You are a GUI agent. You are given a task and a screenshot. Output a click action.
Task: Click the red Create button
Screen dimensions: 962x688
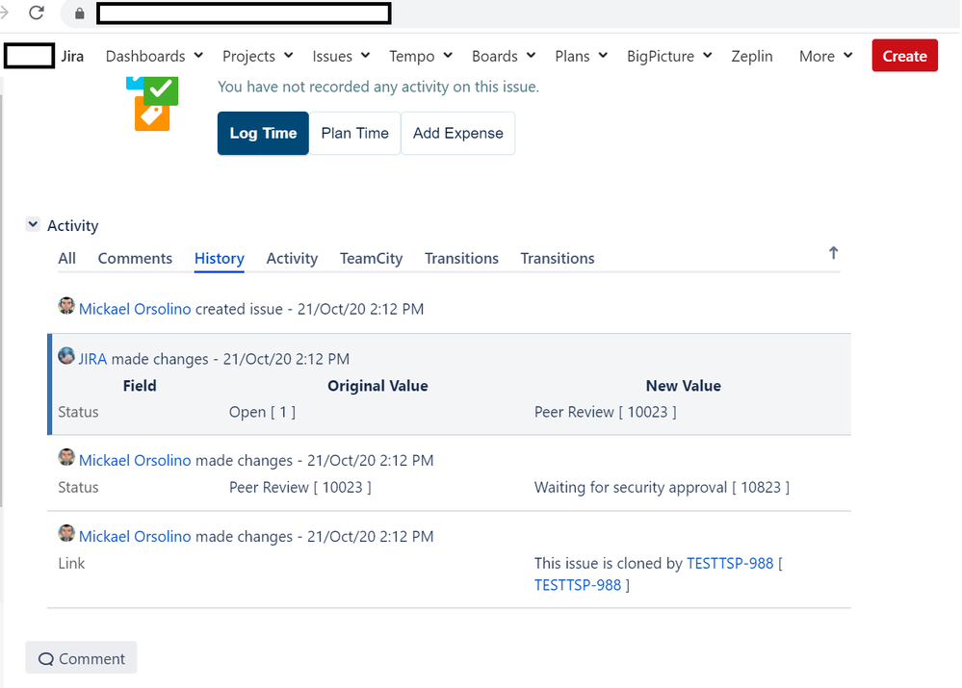point(905,56)
